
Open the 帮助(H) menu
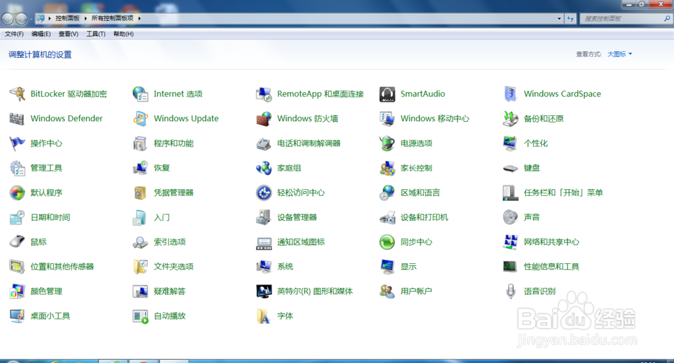coord(123,34)
